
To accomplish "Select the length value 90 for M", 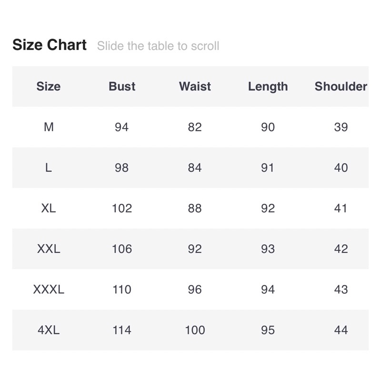I will (x=268, y=127).
